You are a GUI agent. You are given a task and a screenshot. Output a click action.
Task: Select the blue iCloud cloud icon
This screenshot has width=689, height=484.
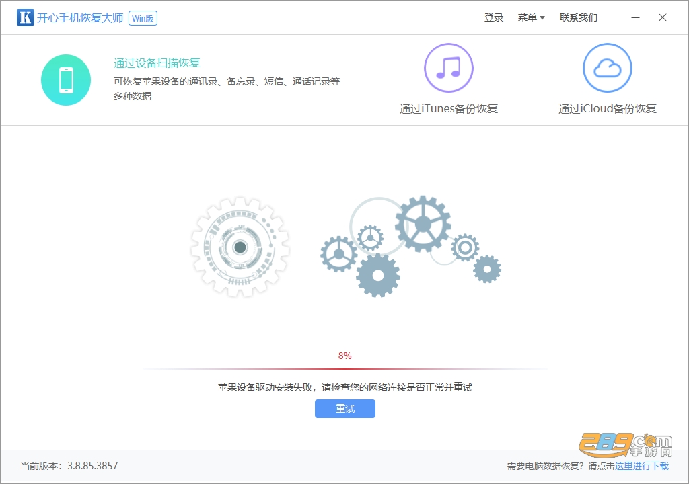tap(608, 68)
